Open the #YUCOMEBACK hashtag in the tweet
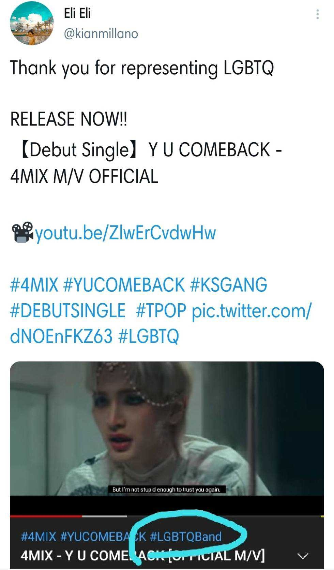This screenshot has width=334, height=570. pyautogui.click(x=124, y=284)
